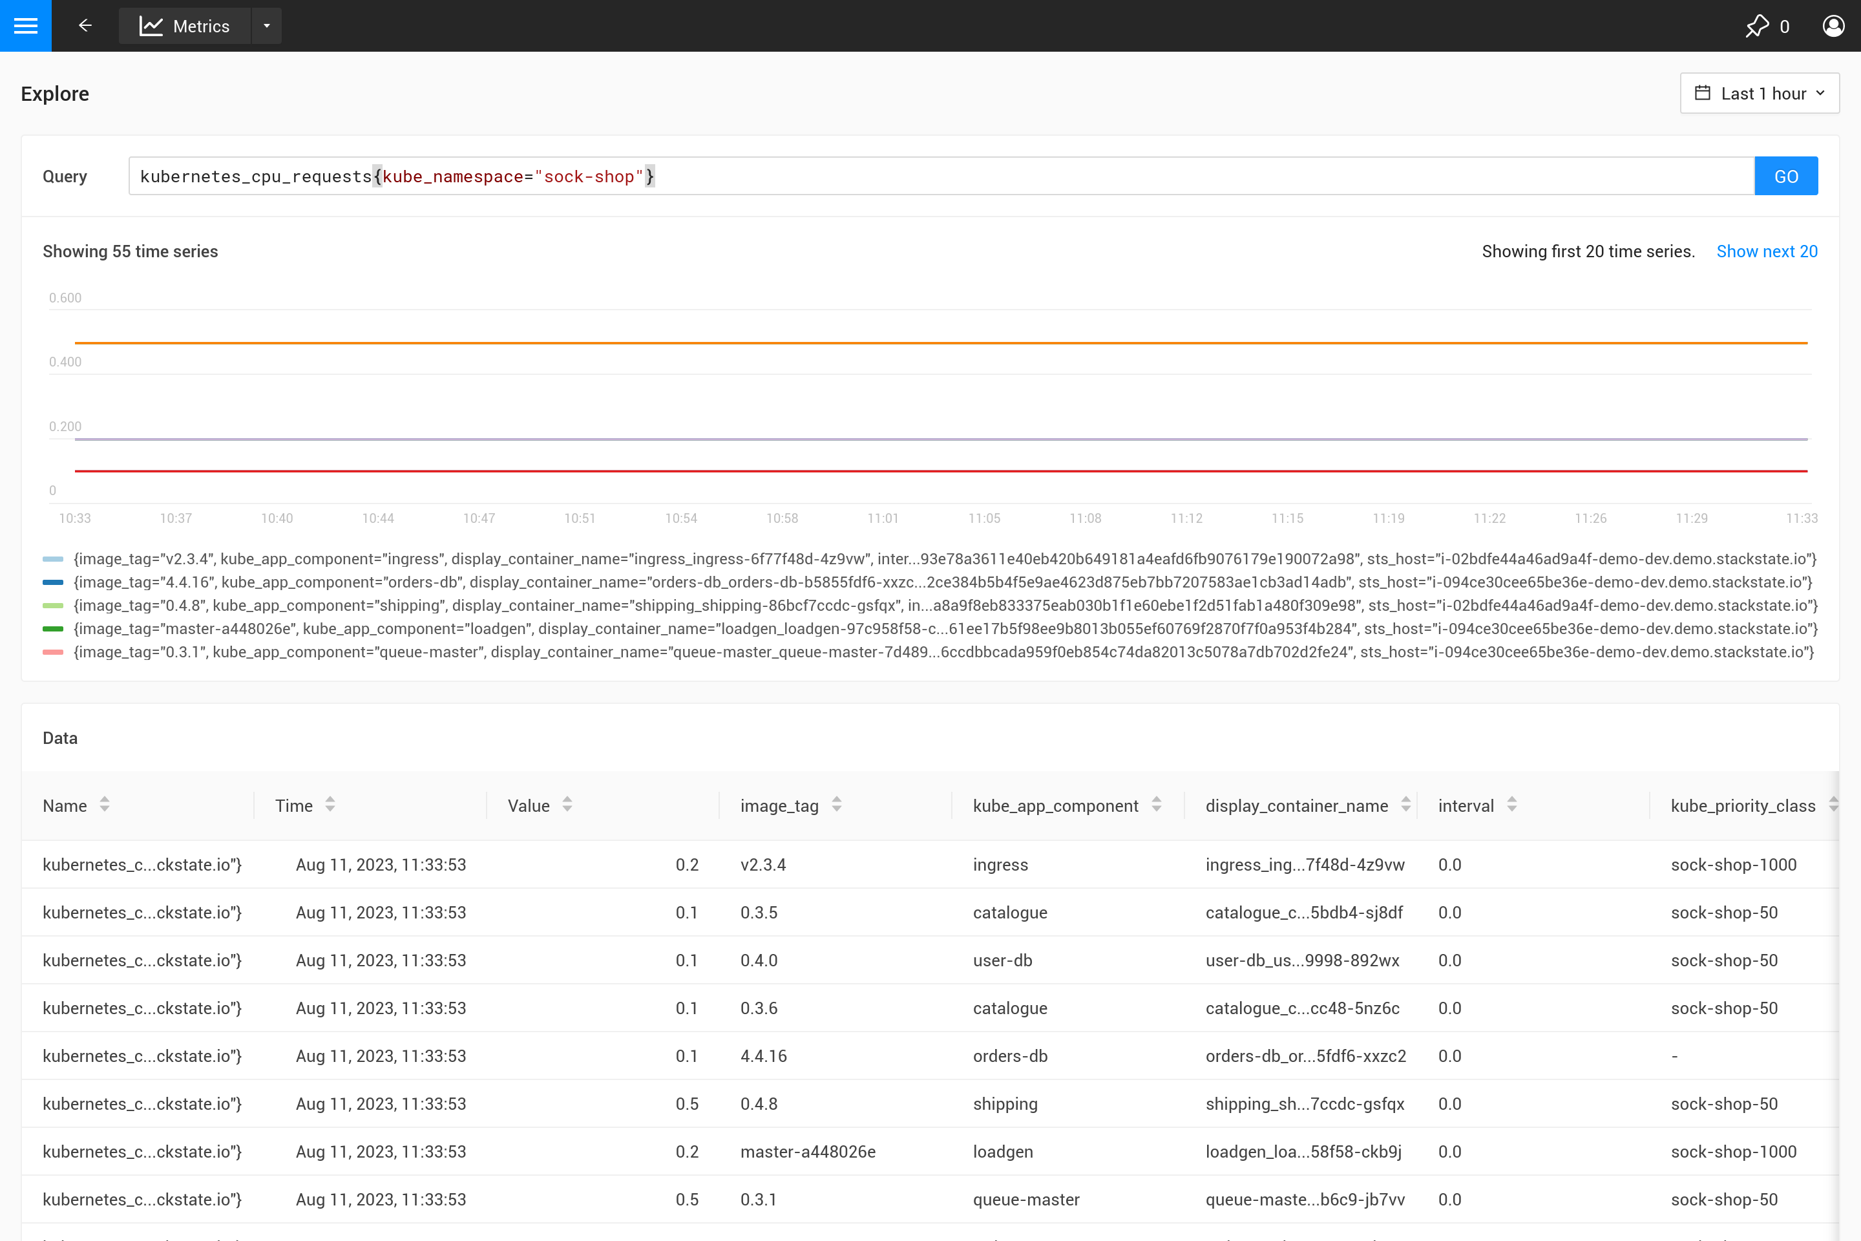Image resolution: width=1861 pixels, height=1241 pixels.
Task: Open the user account avatar icon
Action: [x=1833, y=25]
